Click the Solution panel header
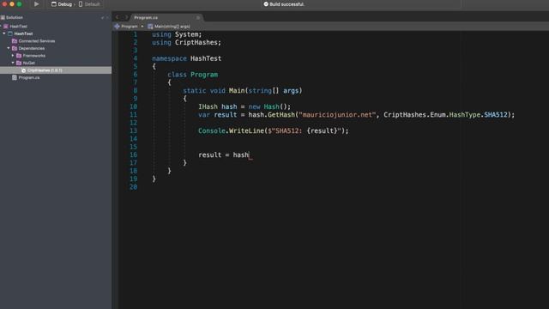Viewport: 549px width, 309px height. pyautogui.click(x=15, y=17)
